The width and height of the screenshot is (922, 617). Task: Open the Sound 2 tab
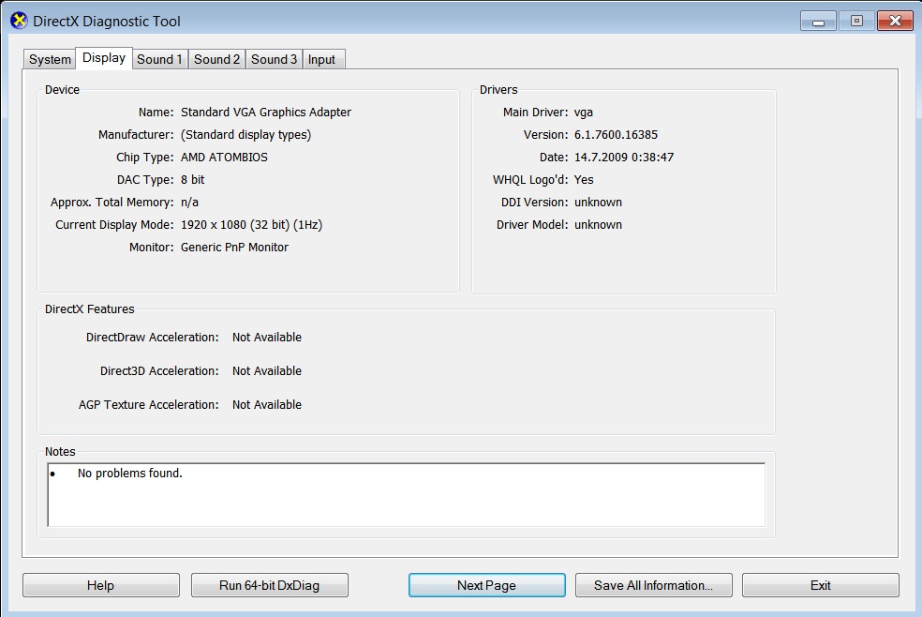[217, 59]
